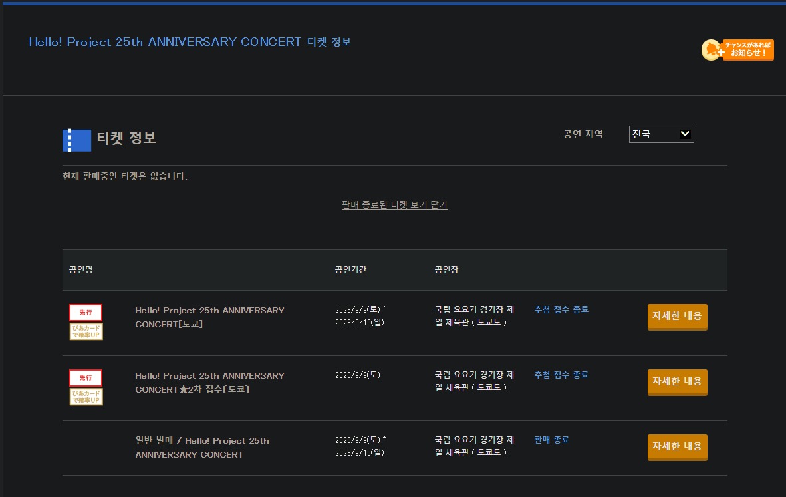
Task: Click the 先行 badge in the 2차 접수 row
Action: click(86, 377)
